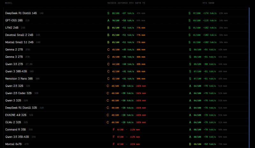Click the 102% mem value for Qwen 3 32B

[141, 101]
